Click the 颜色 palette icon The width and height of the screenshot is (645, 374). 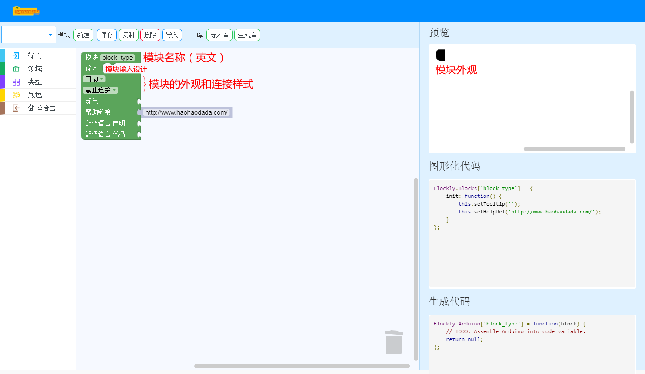point(16,95)
